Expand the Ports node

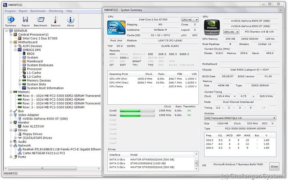tap(11, 157)
